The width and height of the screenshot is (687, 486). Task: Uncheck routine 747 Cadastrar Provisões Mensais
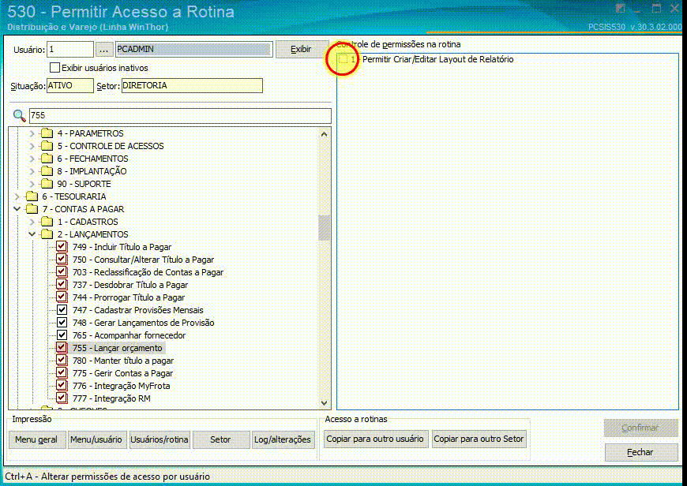coord(62,310)
